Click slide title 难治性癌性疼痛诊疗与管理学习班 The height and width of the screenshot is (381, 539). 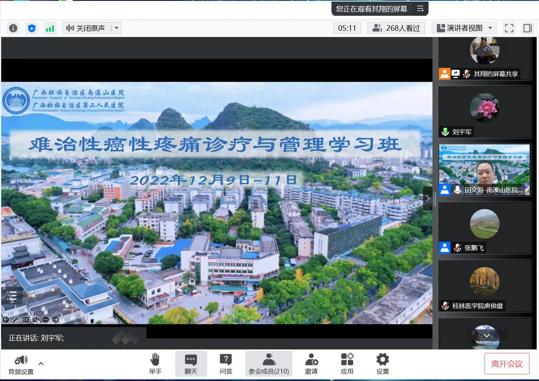215,144
